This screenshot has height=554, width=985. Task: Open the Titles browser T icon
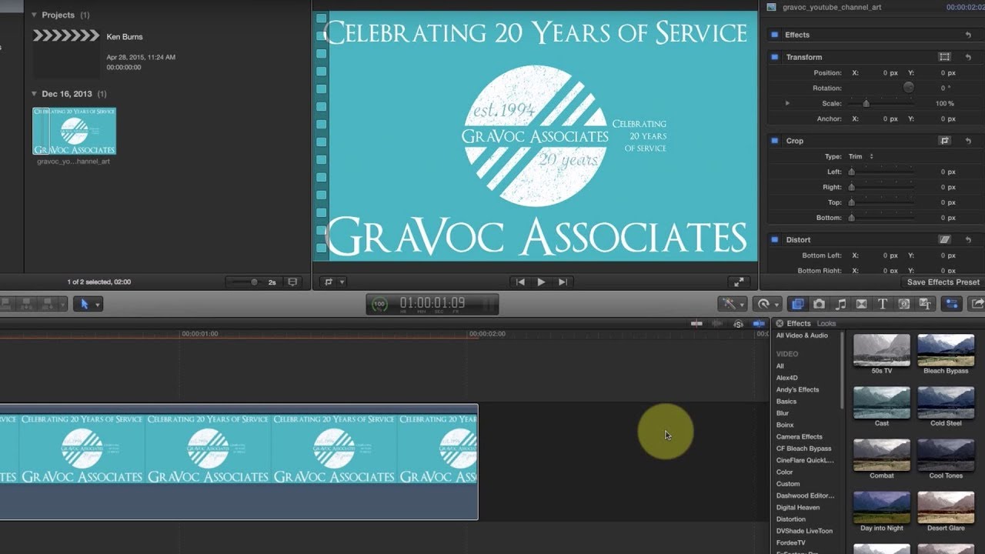[883, 304]
